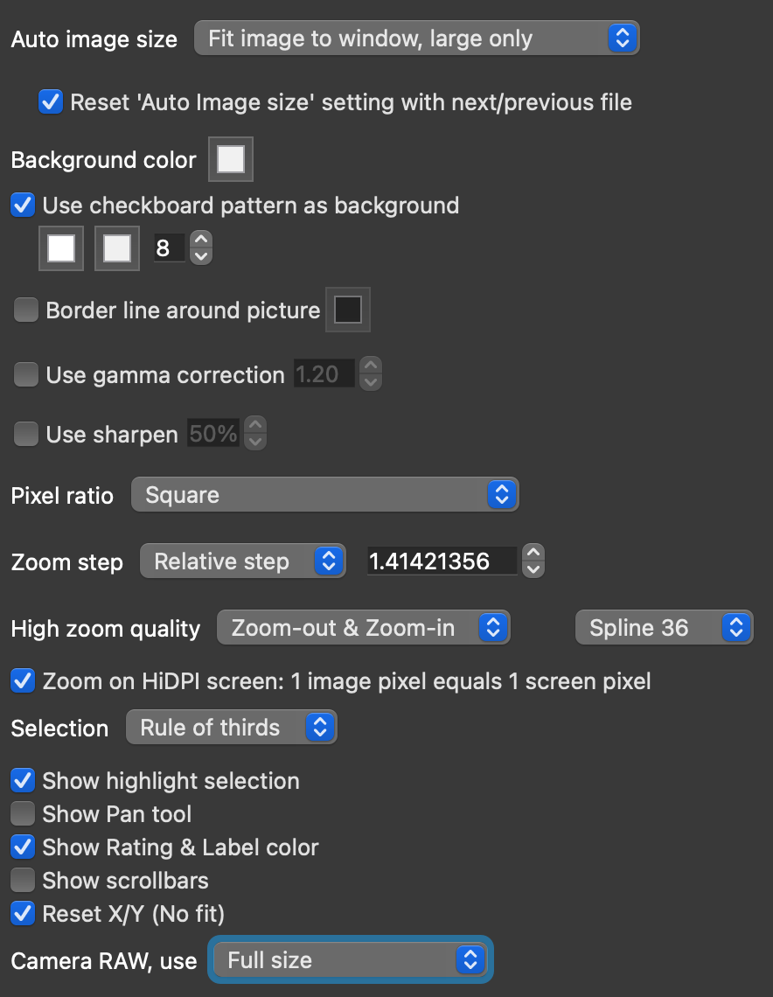Enable Border line around picture

coord(26,310)
